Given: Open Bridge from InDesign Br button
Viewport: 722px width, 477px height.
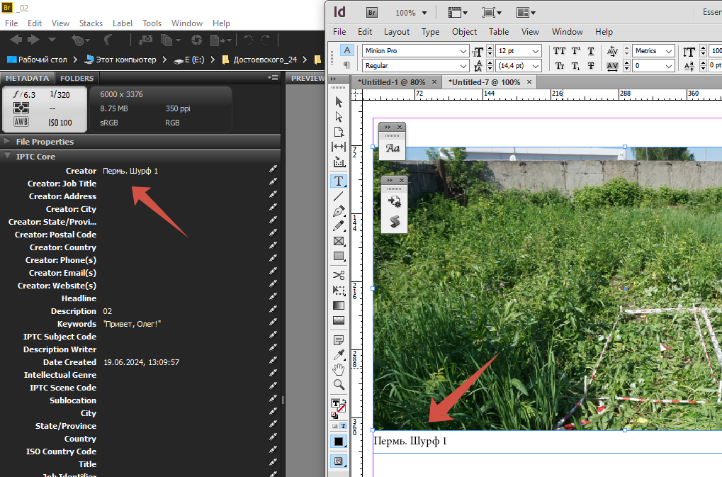Looking at the screenshot, I should point(372,13).
